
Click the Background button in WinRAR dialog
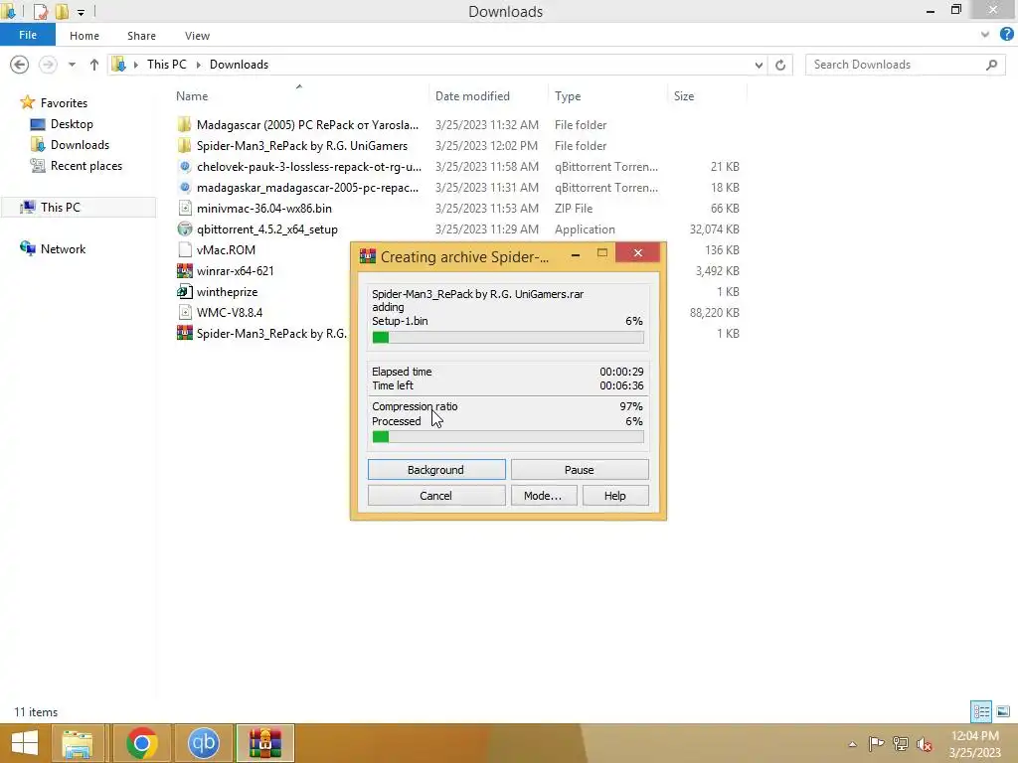pos(436,470)
